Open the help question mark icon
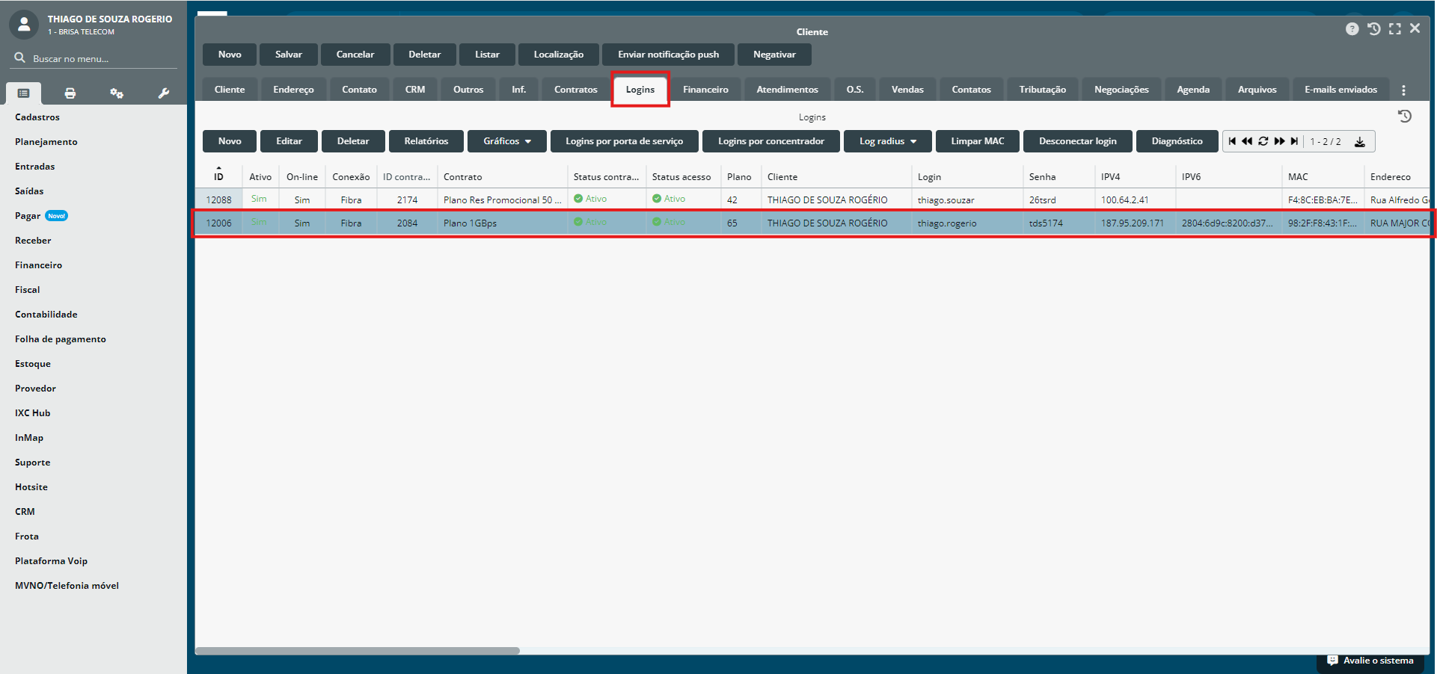Image resolution: width=1437 pixels, height=674 pixels. (1352, 29)
